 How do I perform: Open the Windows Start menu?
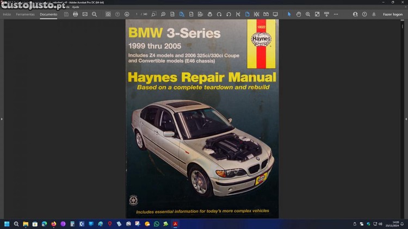click(7, 224)
